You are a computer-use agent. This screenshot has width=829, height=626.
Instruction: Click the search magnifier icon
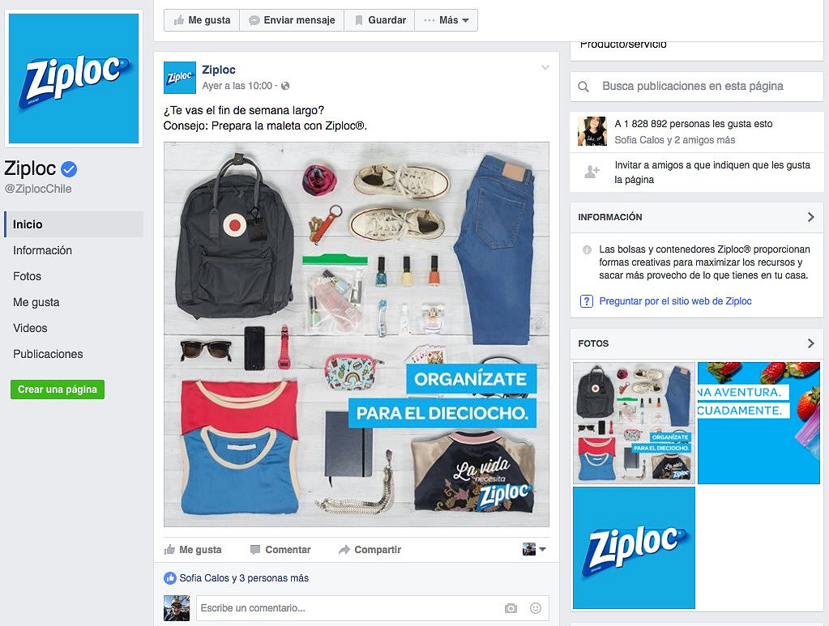pos(583,86)
